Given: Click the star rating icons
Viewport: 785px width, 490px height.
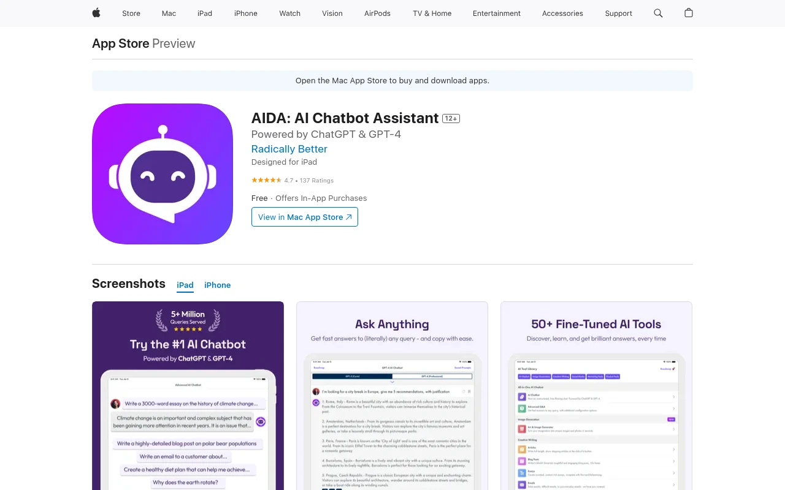Looking at the screenshot, I should 266,180.
